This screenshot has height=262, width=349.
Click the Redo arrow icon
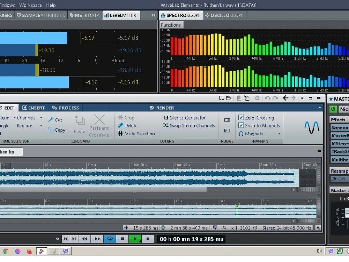click(x=275, y=98)
